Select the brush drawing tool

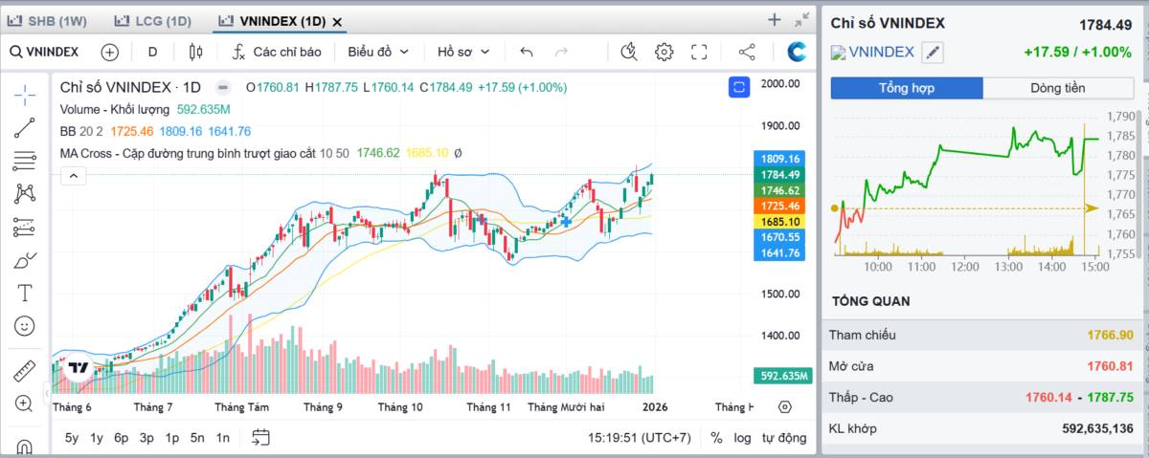click(x=25, y=260)
